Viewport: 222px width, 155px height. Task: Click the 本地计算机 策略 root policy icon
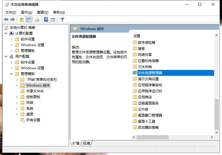point(6,28)
